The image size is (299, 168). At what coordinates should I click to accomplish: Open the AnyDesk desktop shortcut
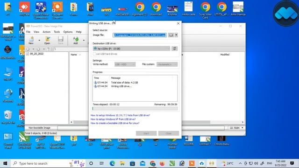(24, 9)
